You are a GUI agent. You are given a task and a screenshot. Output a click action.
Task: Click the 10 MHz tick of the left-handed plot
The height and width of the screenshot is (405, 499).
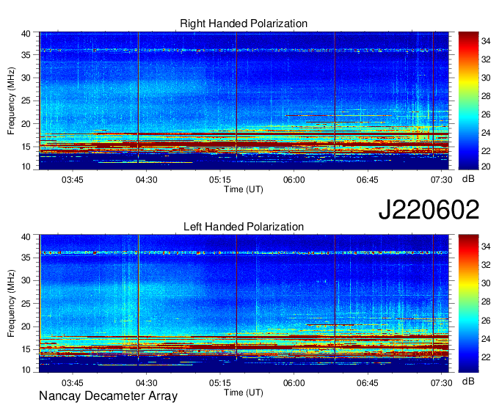point(26,370)
